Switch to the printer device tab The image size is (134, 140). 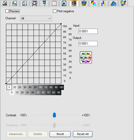pos(35,3)
